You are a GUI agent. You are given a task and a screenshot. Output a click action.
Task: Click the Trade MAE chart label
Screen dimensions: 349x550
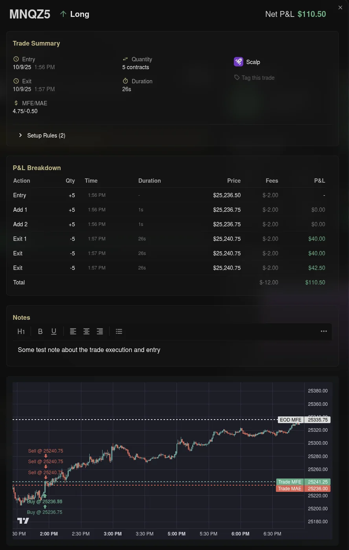[x=290, y=489]
